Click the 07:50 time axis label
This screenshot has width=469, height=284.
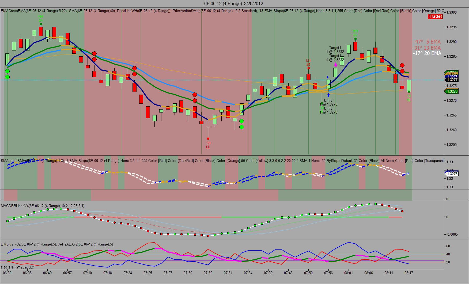(x=308, y=273)
